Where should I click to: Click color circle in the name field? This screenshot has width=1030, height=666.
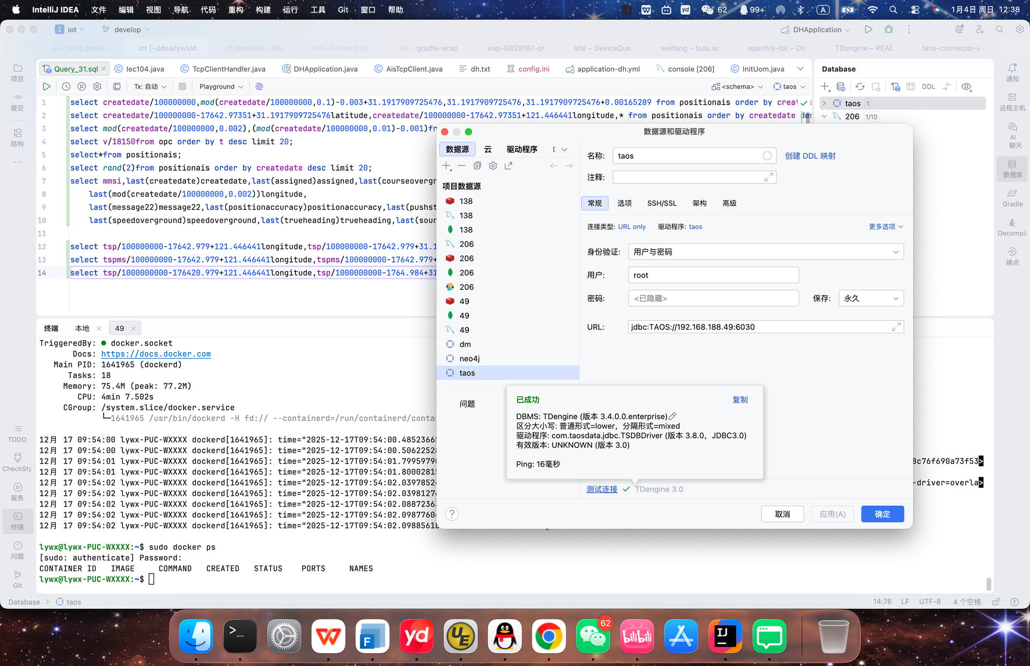(767, 156)
